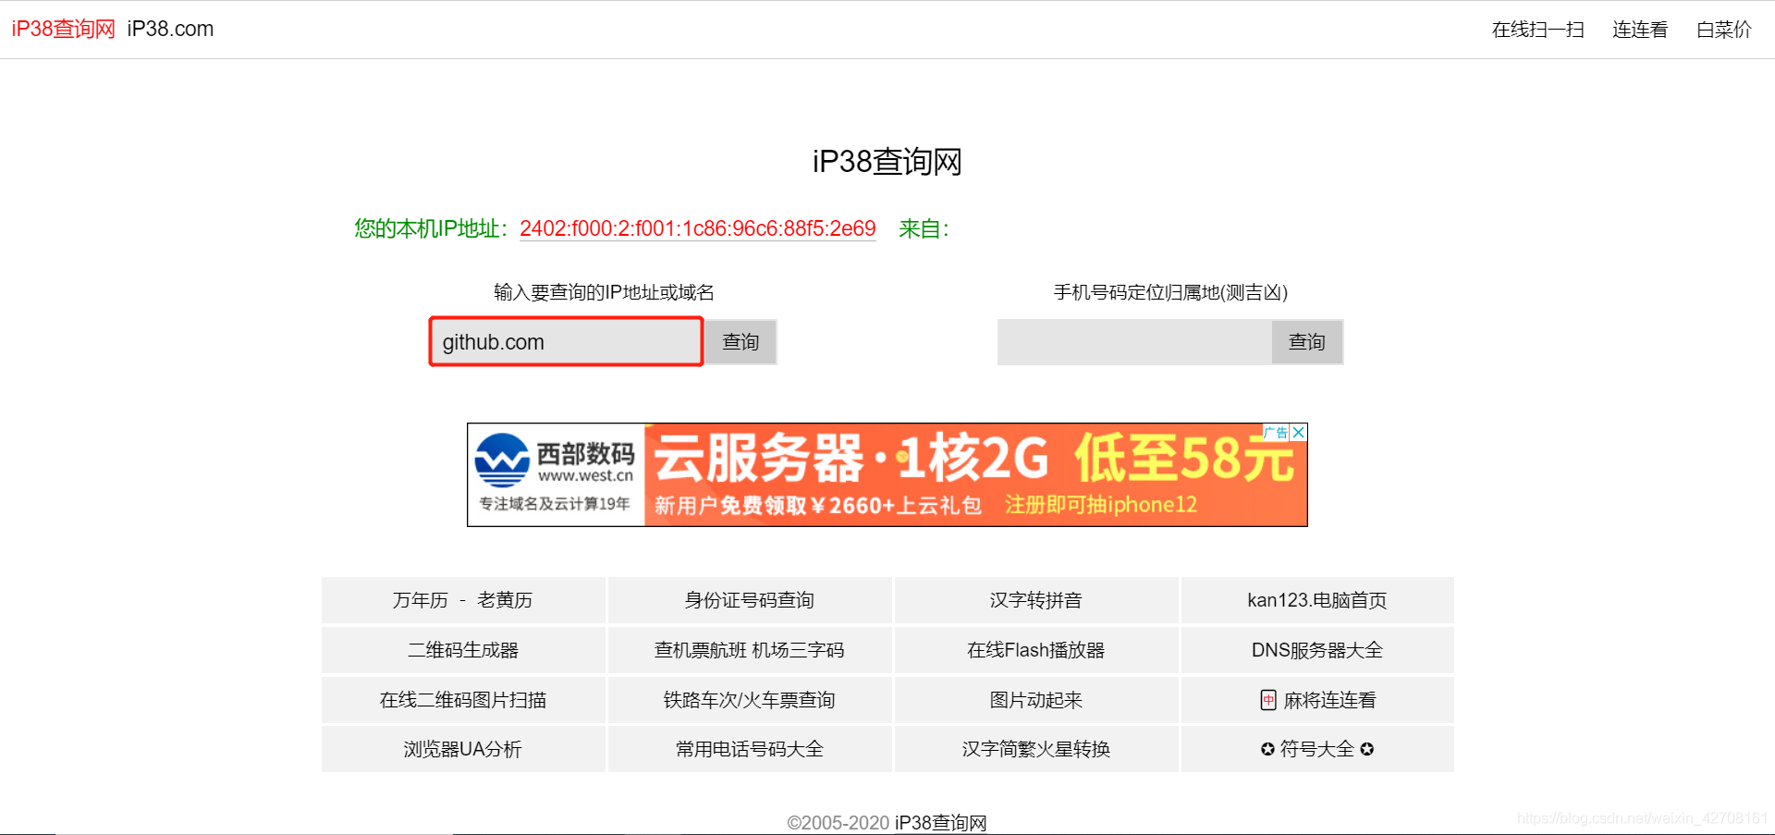Open 汉字简繁火星转换
This screenshot has height=835, width=1775.
tap(1036, 749)
